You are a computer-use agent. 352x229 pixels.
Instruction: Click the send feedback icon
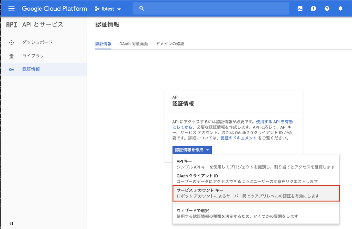(x=313, y=9)
